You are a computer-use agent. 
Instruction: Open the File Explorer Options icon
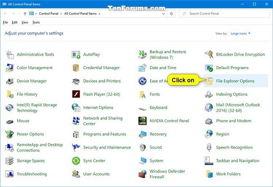coord(209,81)
